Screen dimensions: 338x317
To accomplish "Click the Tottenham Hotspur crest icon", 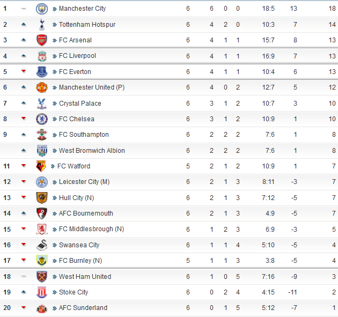I will click(42, 24).
